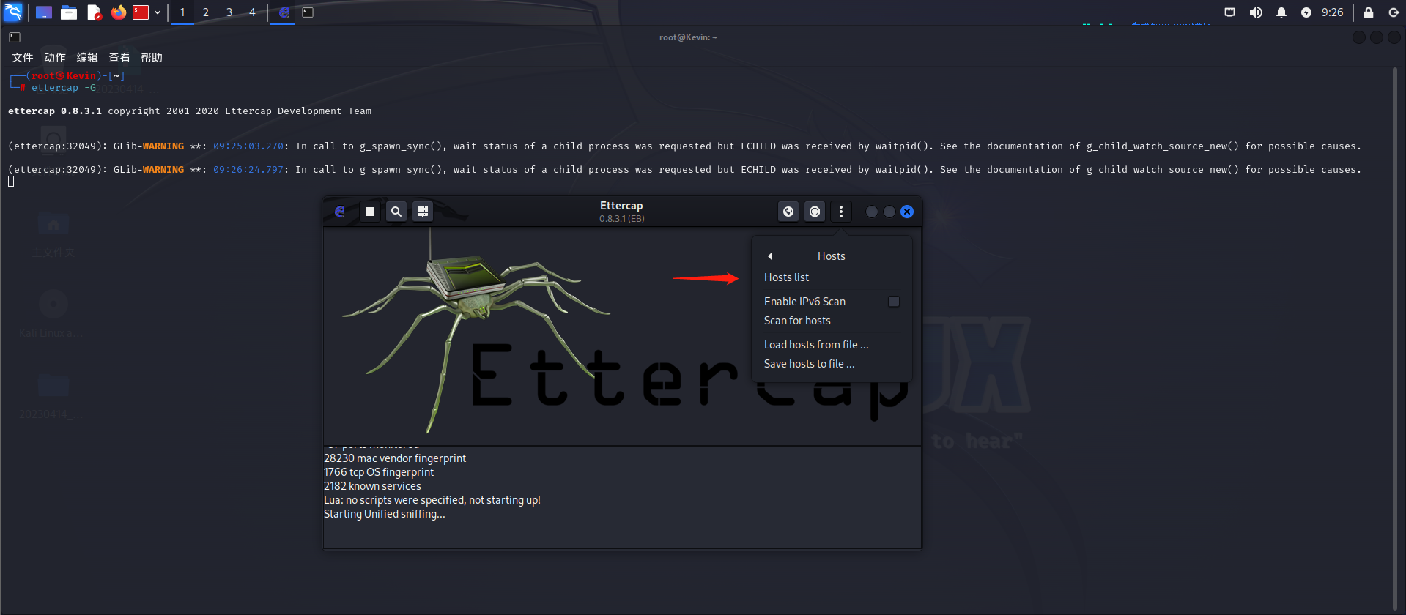Open the Kali applications menu icon
The width and height of the screenshot is (1406, 615).
tap(13, 12)
